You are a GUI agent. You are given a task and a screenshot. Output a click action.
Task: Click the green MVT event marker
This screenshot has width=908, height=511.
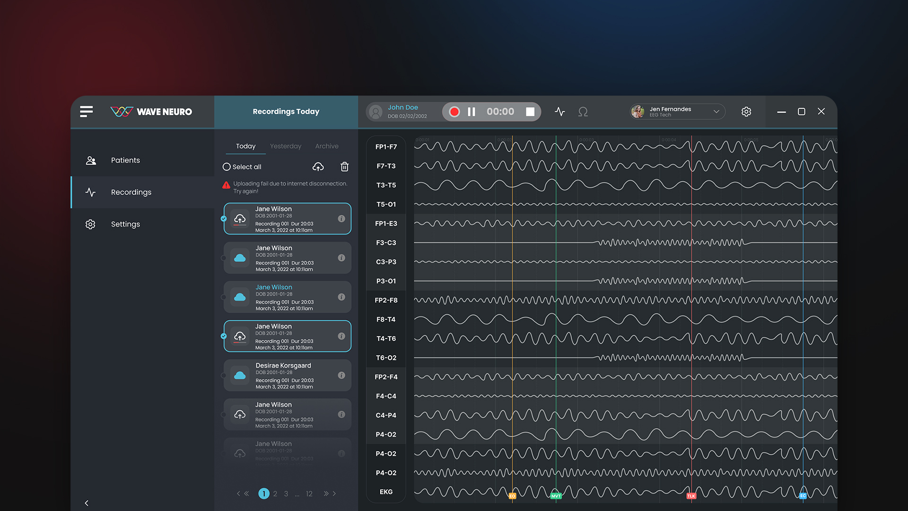coord(556,496)
